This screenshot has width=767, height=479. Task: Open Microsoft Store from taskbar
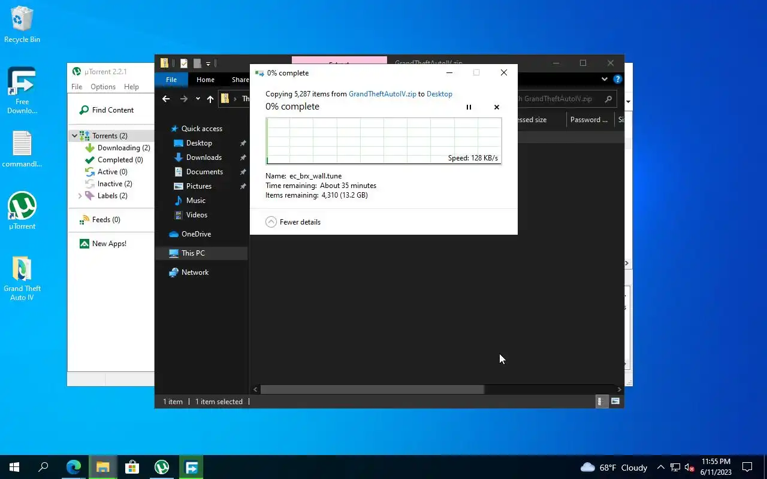[x=132, y=467]
